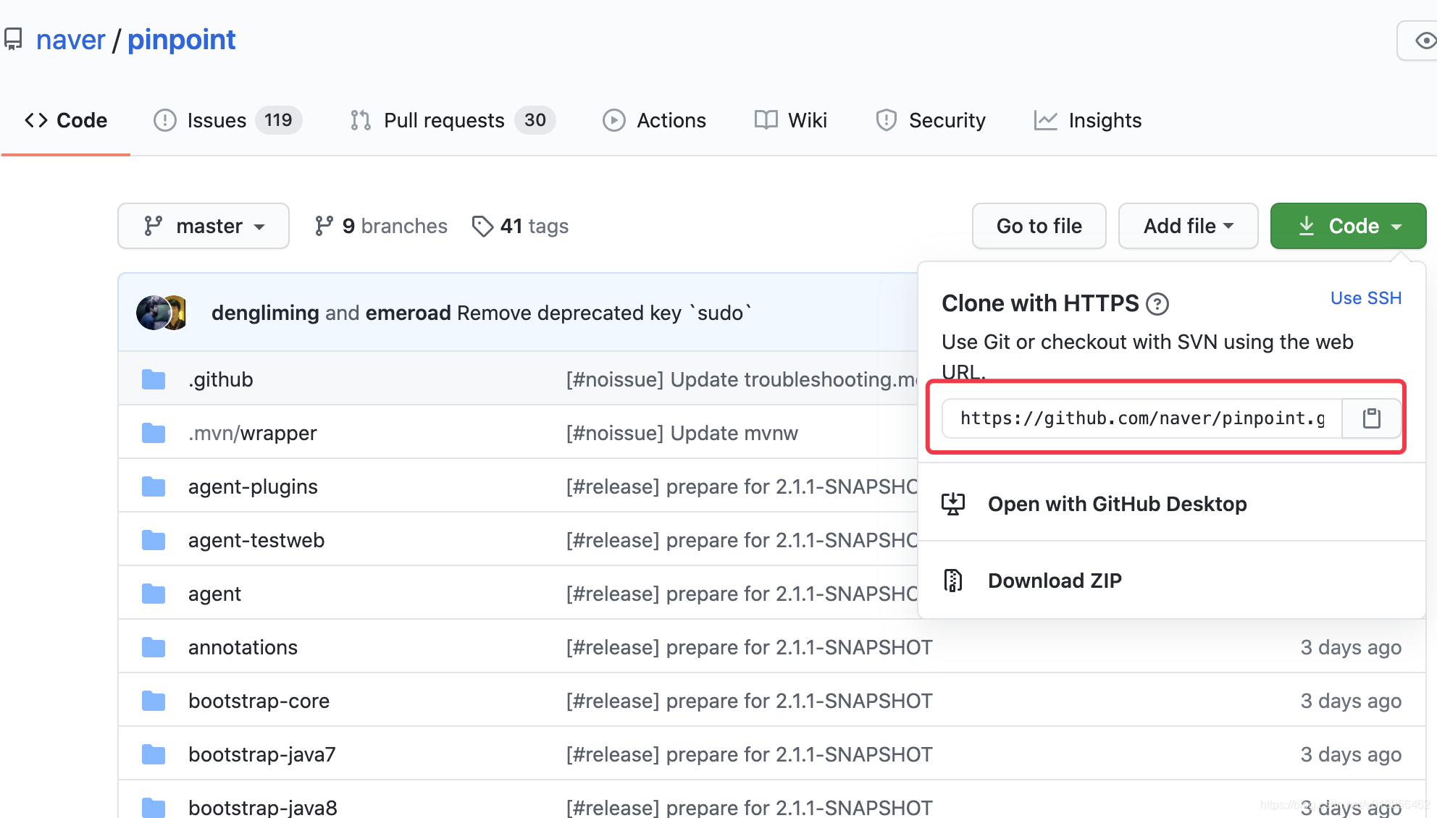This screenshot has width=1437, height=818.
Task: Click the help question mark beside Clone with HTTPS
Action: point(1157,304)
